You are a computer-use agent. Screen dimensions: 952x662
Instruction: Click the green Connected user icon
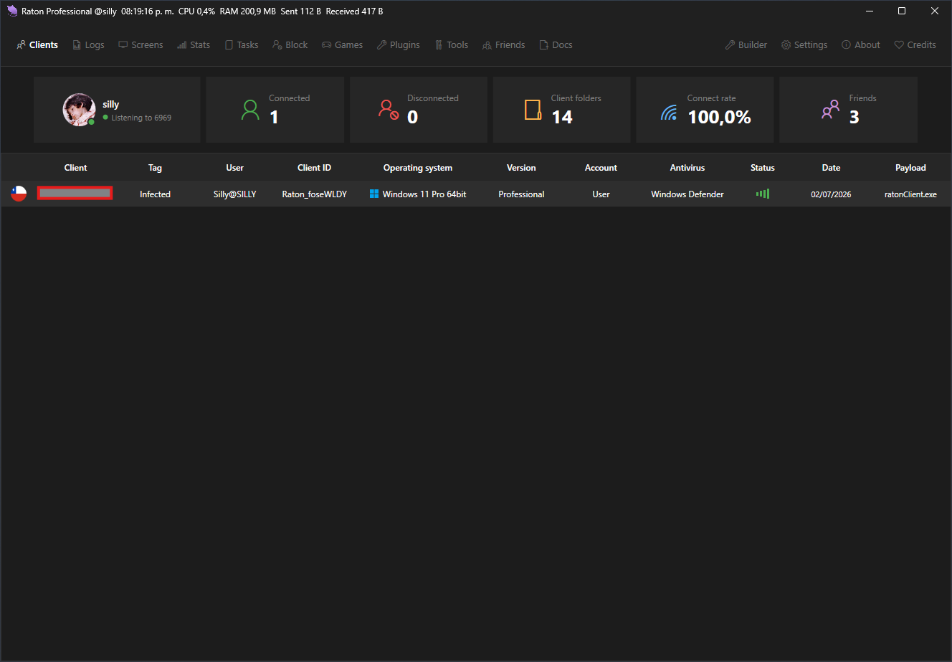(x=250, y=110)
